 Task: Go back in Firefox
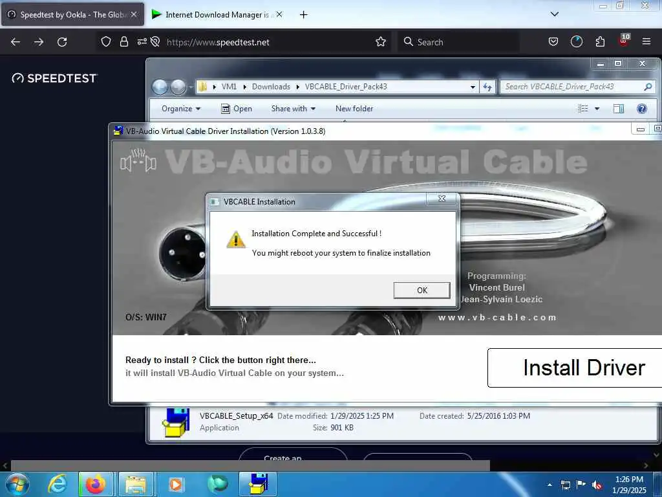(16, 42)
